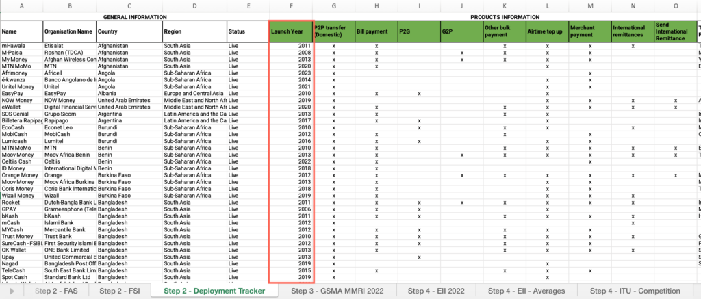This screenshot has width=701, height=299.
Task: Click the G2P header cell
Action: pos(462,31)
